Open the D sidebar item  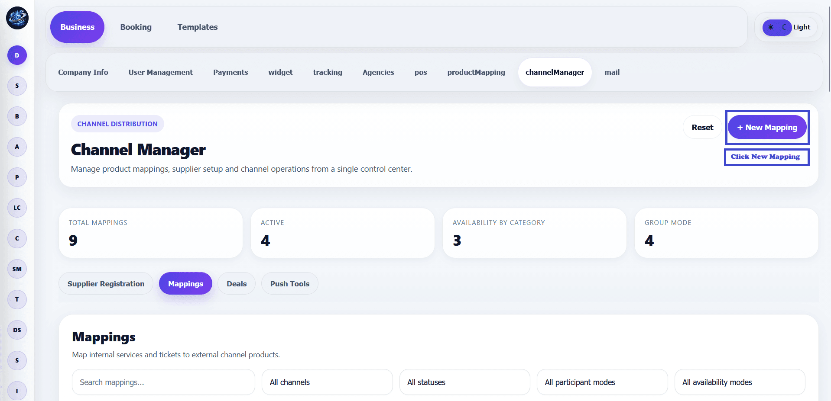click(17, 55)
